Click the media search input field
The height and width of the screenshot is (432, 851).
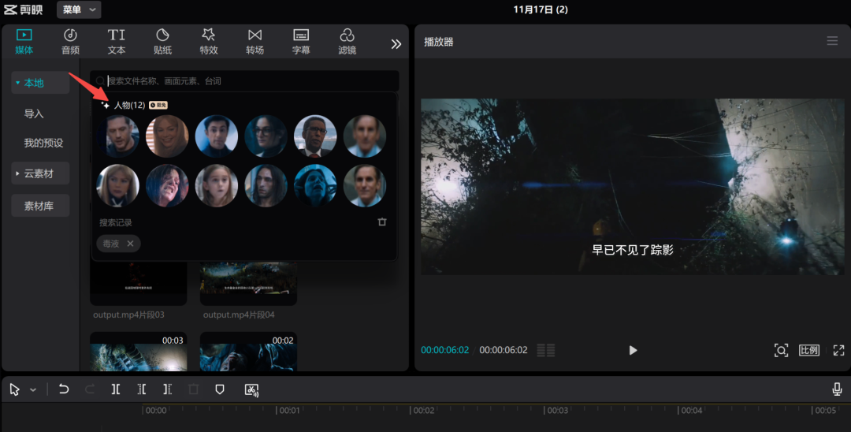coord(248,81)
